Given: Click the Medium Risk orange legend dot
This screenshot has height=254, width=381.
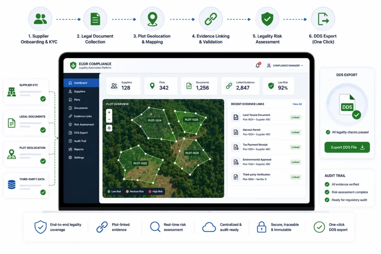Looking at the screenshot, I should 127,192.
